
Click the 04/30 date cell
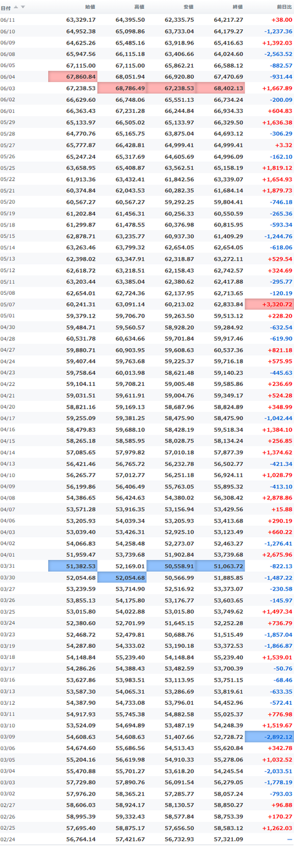pos(8,327)
